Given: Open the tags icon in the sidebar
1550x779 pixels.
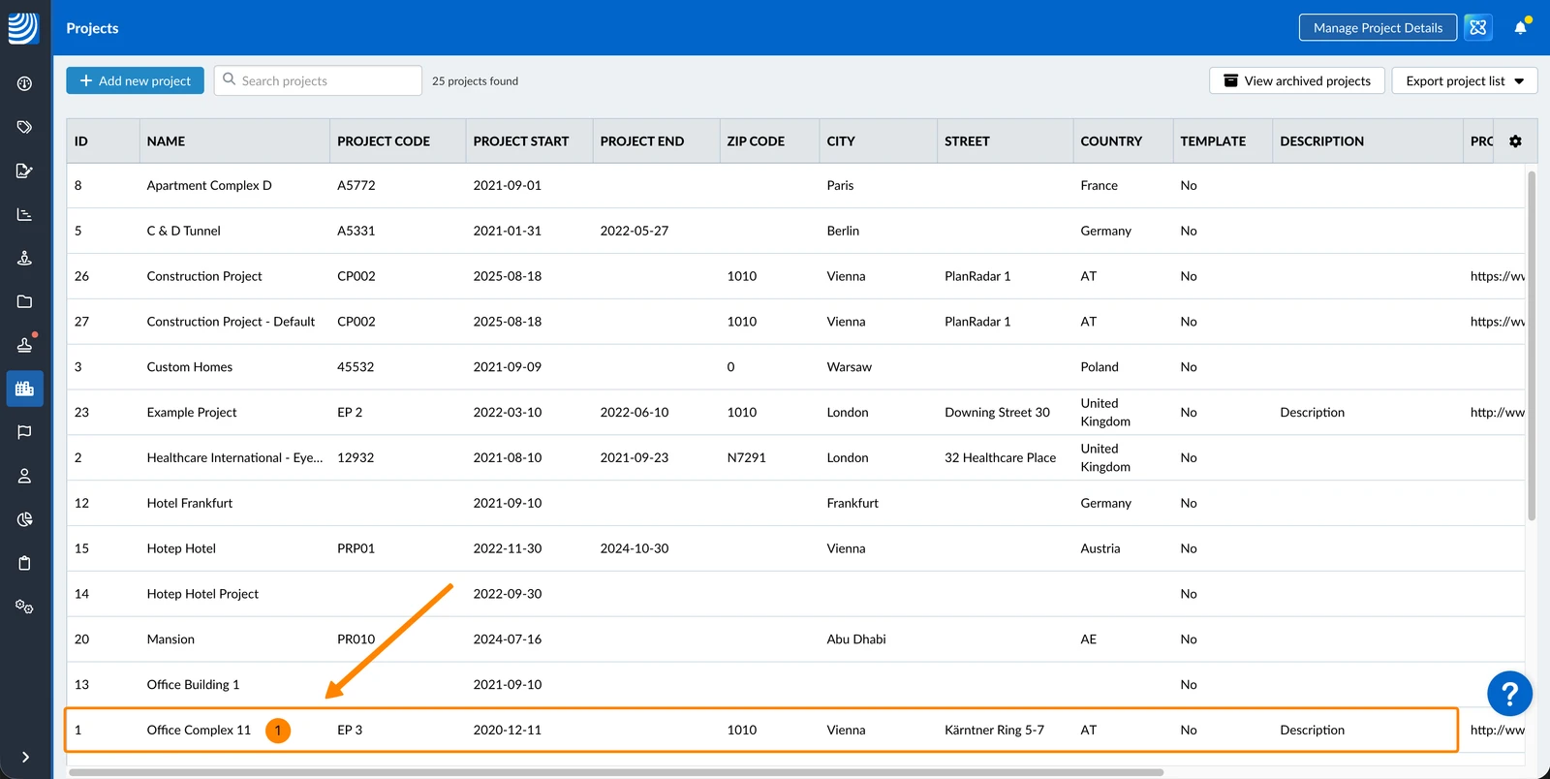Looking at the screenshot, I should pyautogui.click(x=24, y=127).
